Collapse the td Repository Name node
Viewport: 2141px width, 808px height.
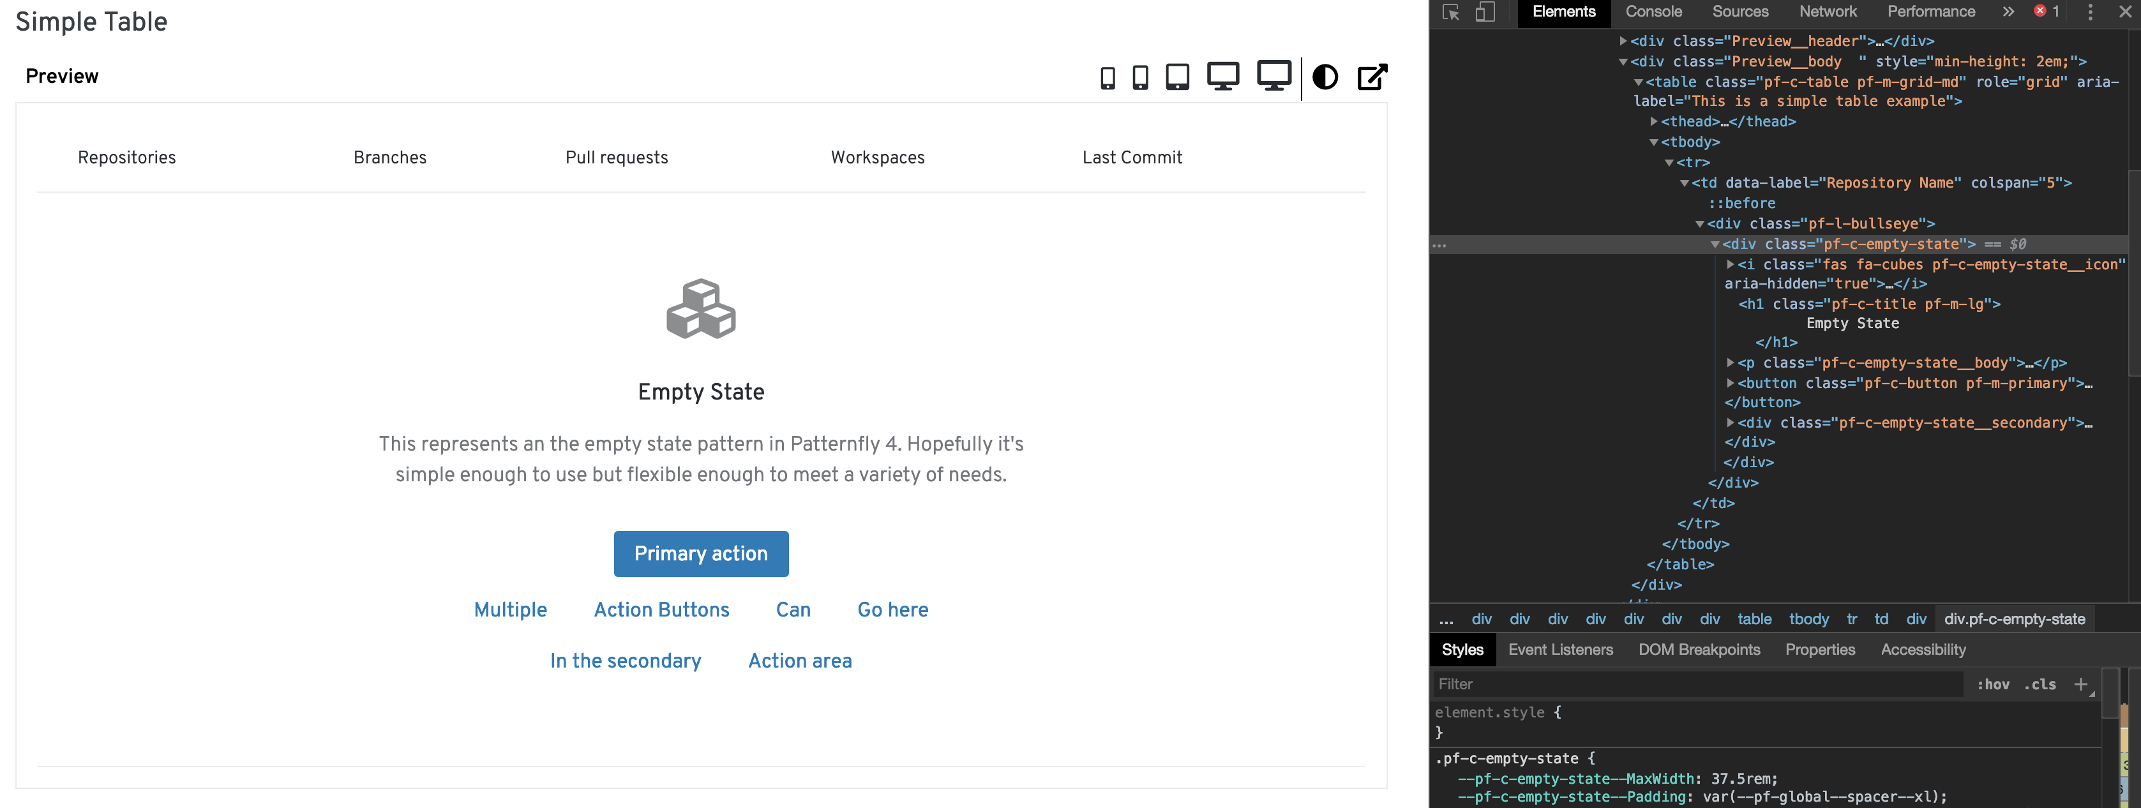(x=1684, y=183)
